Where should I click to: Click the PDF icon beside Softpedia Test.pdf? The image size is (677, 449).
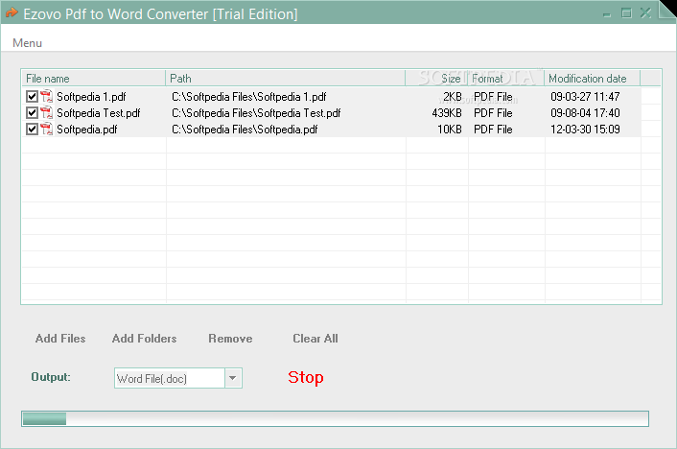[x=47, y=113]
